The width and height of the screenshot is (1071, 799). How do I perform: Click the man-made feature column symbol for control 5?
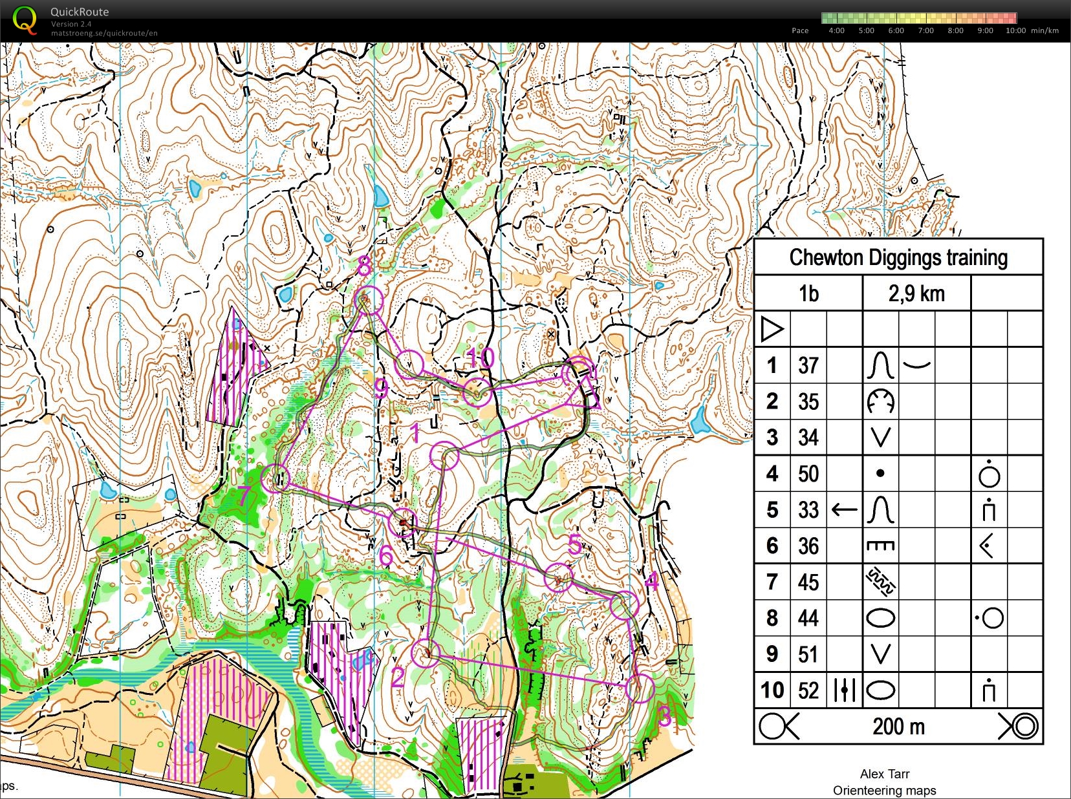(x=990, y=509)
